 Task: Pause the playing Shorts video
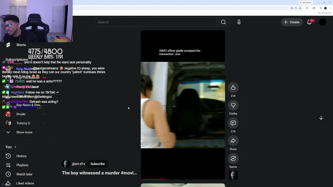[183, 105]
